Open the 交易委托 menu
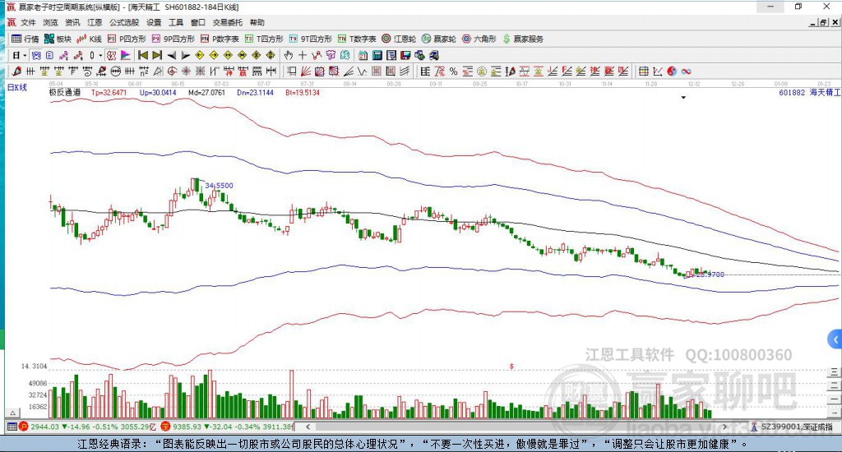Viewport: 842px width, 452px height. [x=228, y=22]
